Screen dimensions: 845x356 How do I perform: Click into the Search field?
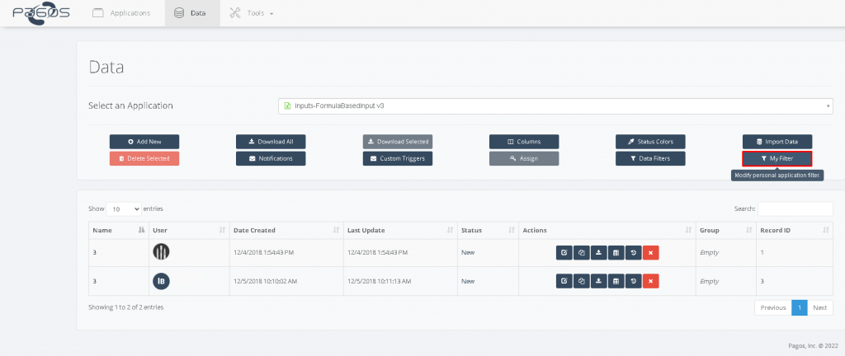coord(795,209)
